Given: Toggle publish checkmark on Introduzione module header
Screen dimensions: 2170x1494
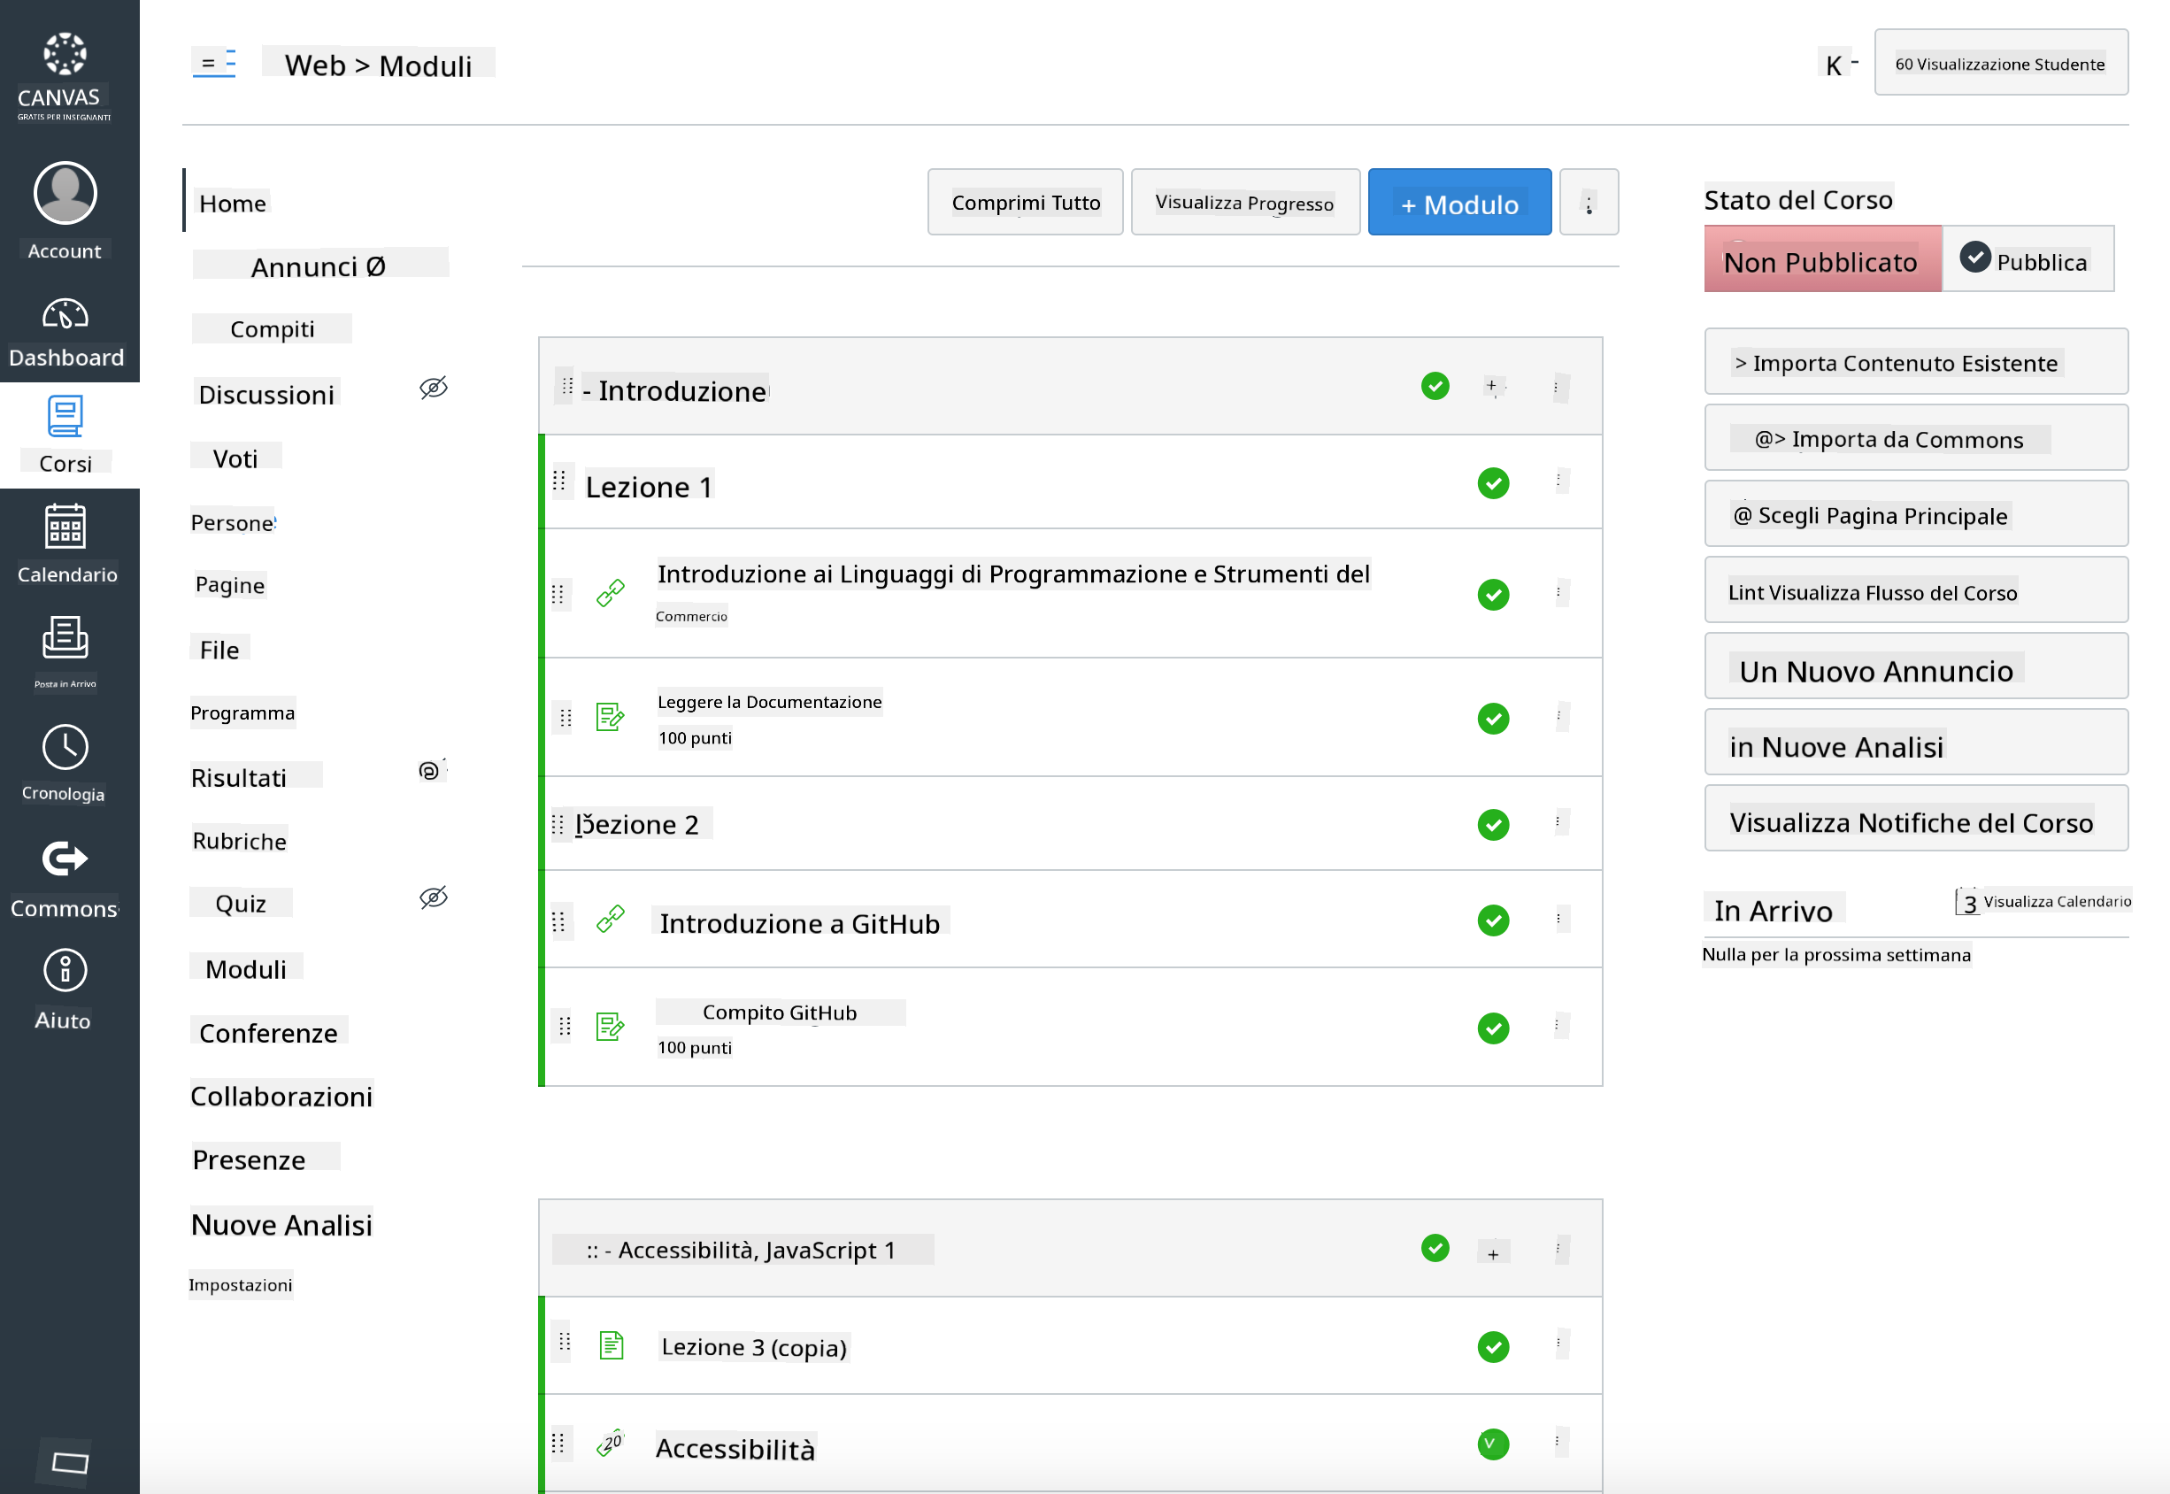Looking at the screenshot, I should coord(1435,386).
